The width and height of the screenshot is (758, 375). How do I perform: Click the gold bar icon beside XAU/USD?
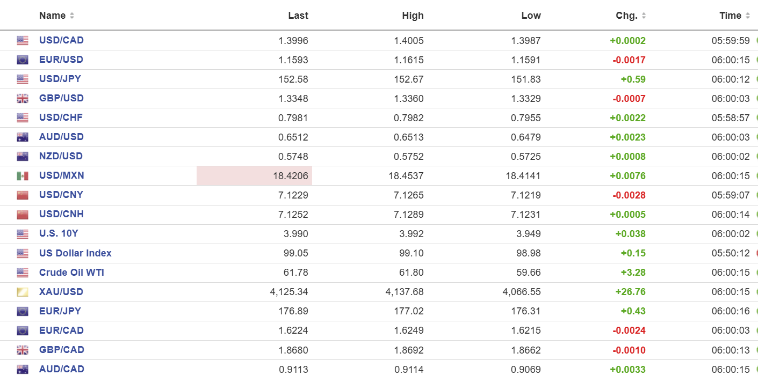pos(22,292)
